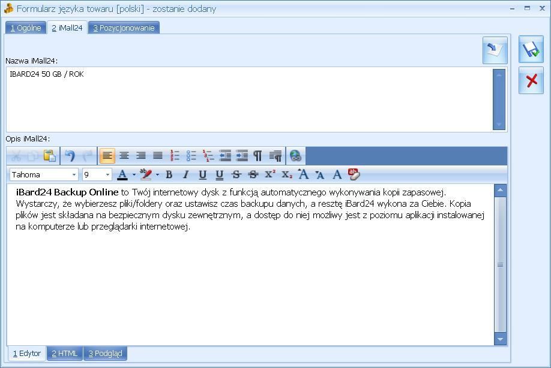Expand font color picker arrow
Viewport: 551px width, 368px height.
134,174
